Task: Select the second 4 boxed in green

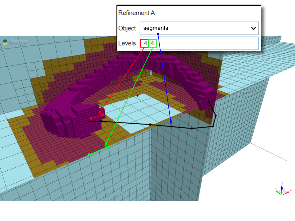Action: coord(152,43)
